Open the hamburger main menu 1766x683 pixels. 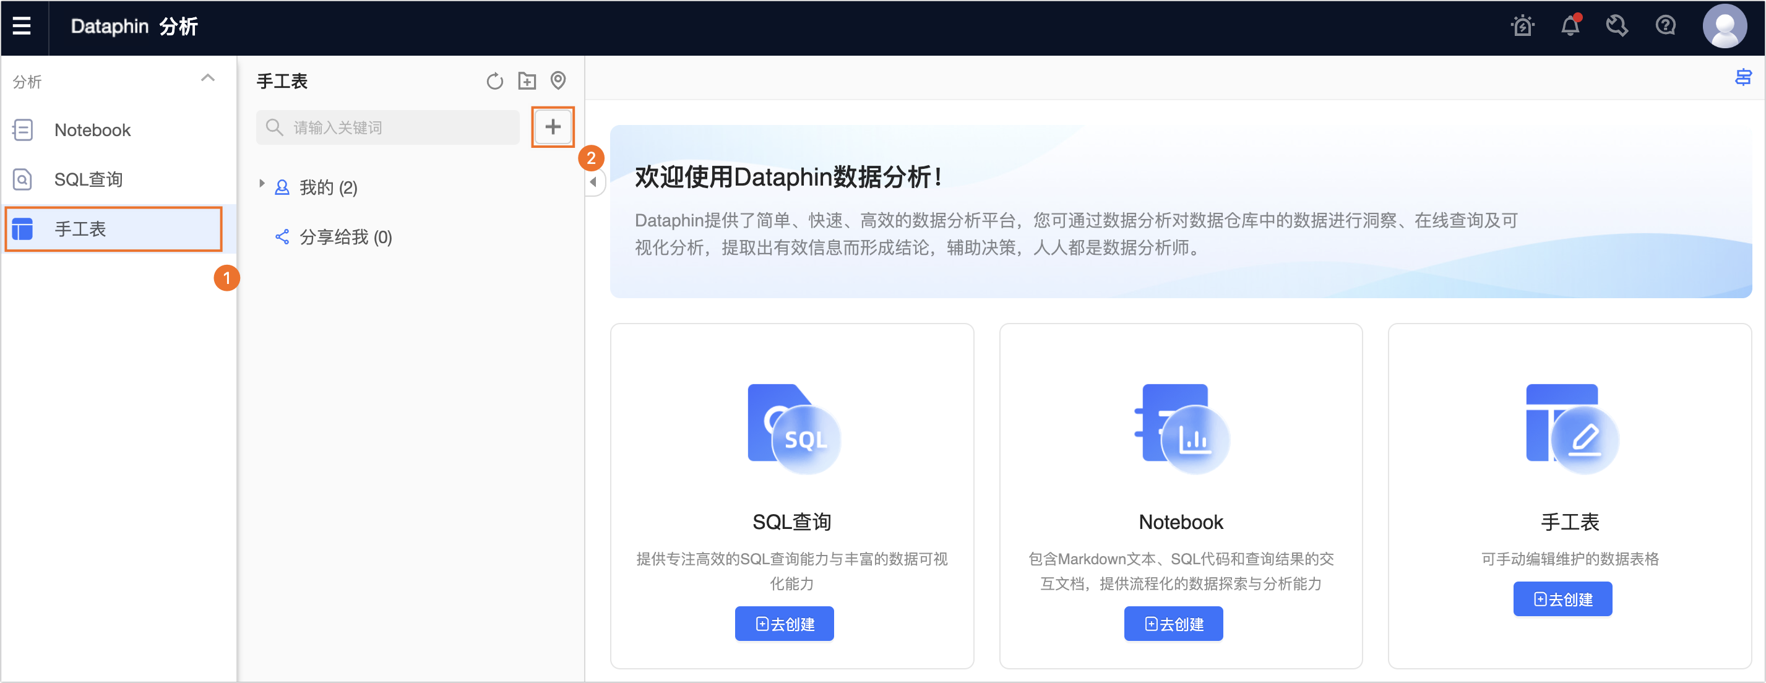point(22,26)
